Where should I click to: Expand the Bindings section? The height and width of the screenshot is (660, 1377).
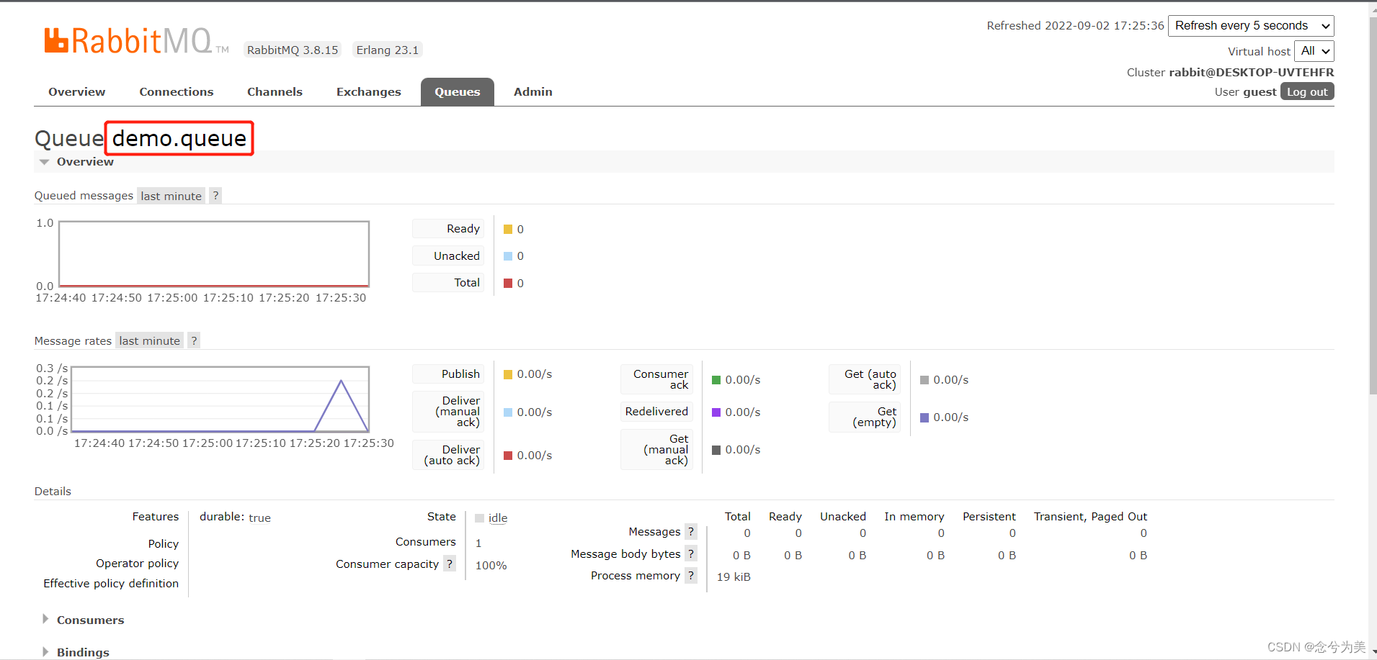(x=76, y=652)
